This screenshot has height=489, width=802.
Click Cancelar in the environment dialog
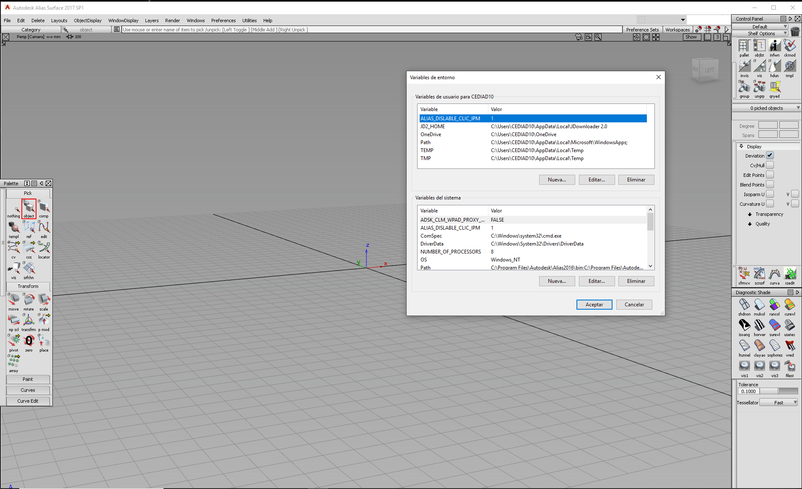tap(634, 305)
